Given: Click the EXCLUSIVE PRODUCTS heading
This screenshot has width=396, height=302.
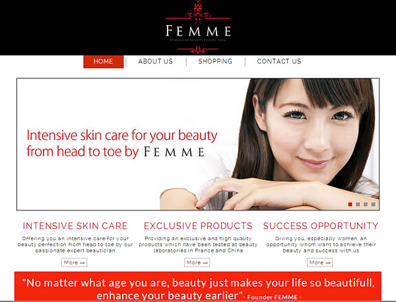Looking at the screenshot, I should pyautogui.click(x=198, y=226).
